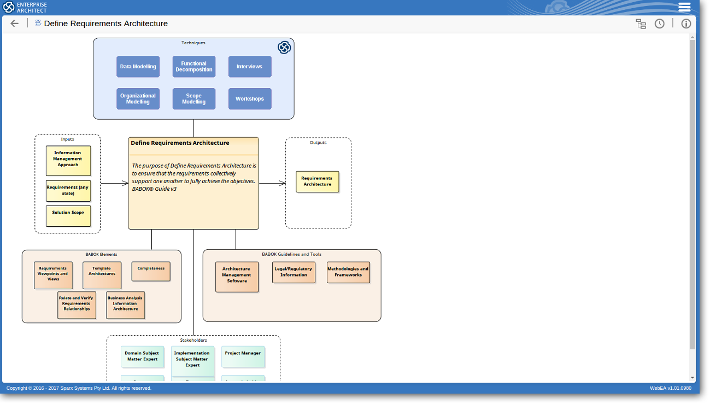
Task: Show the info properties icon
Action: point(686,24)
